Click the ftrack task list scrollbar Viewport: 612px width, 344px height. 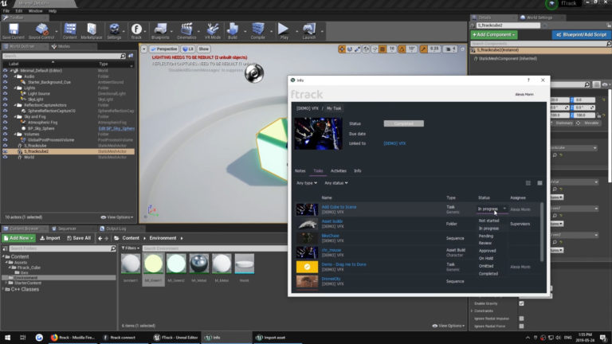coord(542,232)
